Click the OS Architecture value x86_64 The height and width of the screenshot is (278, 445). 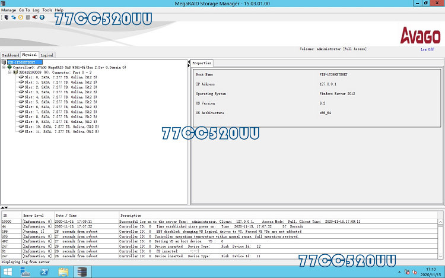click(325, 113)
